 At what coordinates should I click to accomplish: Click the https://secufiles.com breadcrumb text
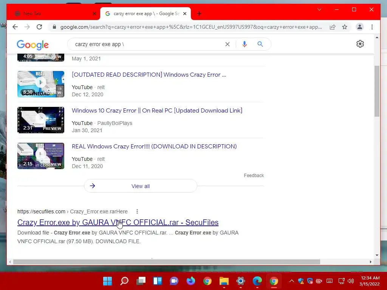(41, 211)
